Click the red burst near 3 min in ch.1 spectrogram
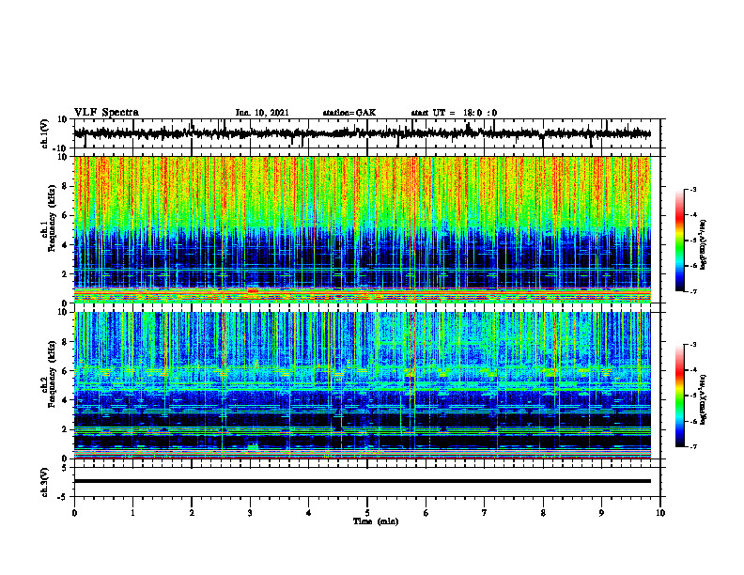 (253, 290)
